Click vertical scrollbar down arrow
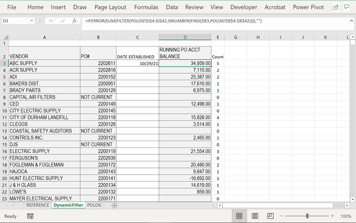The image size is (356, 223). point(353,199)
